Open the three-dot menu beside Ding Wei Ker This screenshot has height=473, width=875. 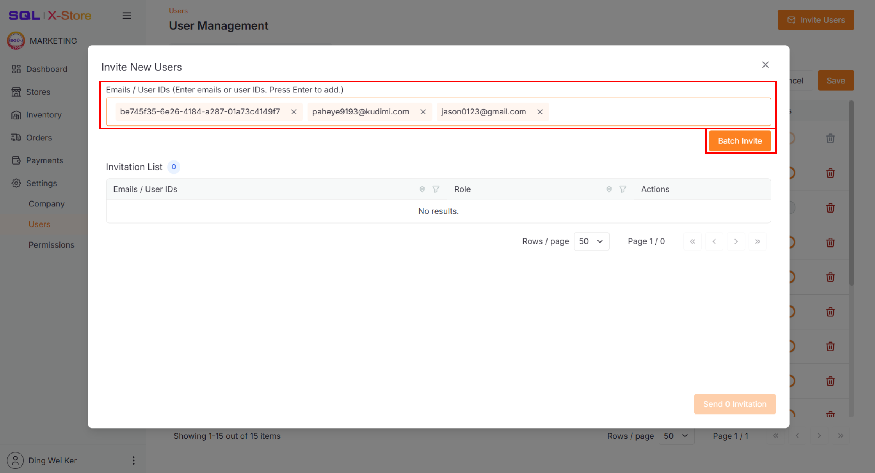[133, 460]
